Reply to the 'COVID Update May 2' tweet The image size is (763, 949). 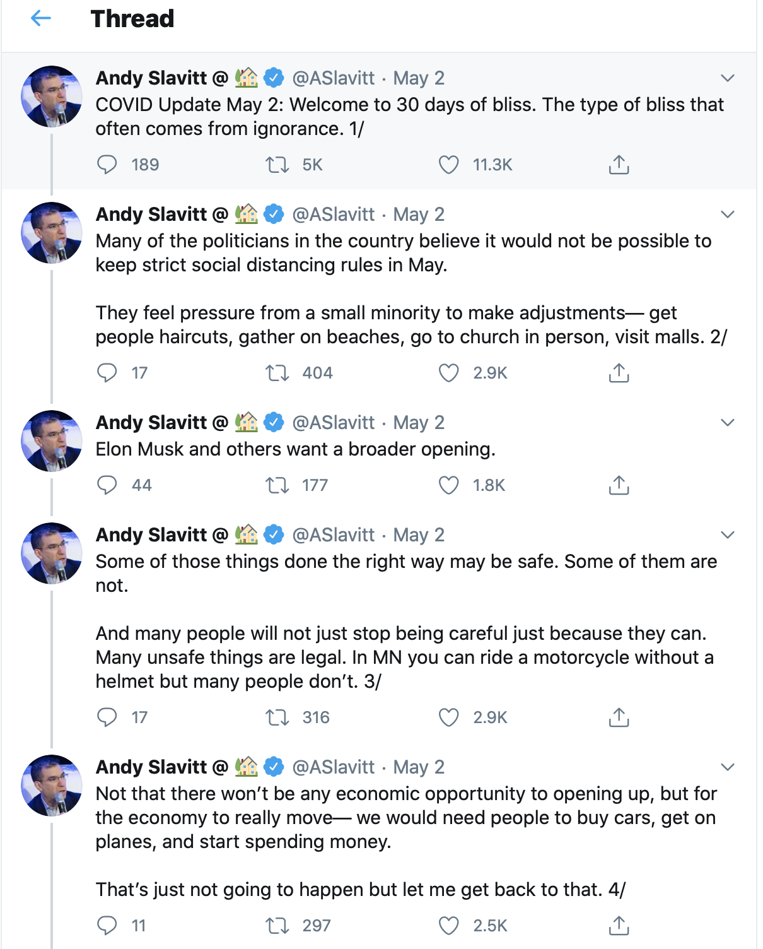pyautogui.click(x=107, y=165)
